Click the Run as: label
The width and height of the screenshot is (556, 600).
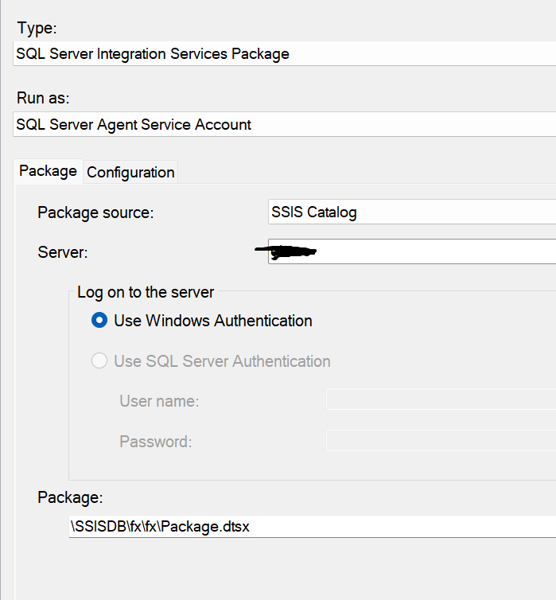click(x=43, y=98)
